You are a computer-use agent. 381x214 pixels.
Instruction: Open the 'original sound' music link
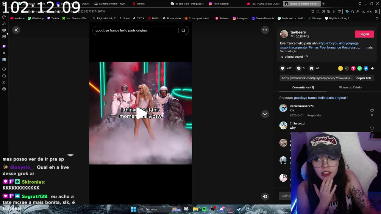pyautogui.click(x=294, y=57)
